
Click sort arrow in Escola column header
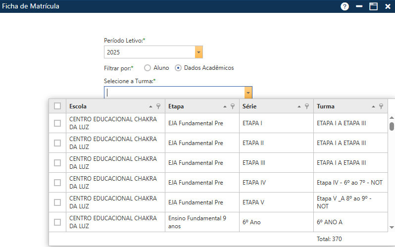150,106
